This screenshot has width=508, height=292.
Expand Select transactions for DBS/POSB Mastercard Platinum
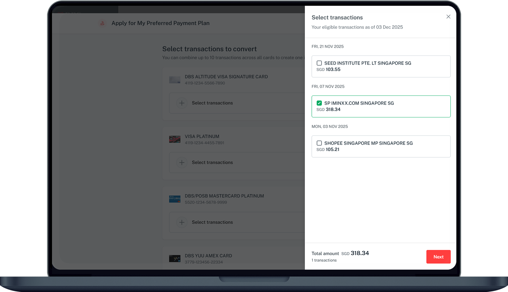click(212, 222)
